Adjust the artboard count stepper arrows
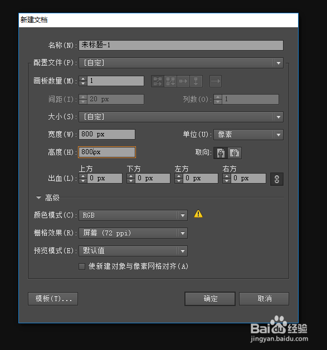 pos(83,81)
